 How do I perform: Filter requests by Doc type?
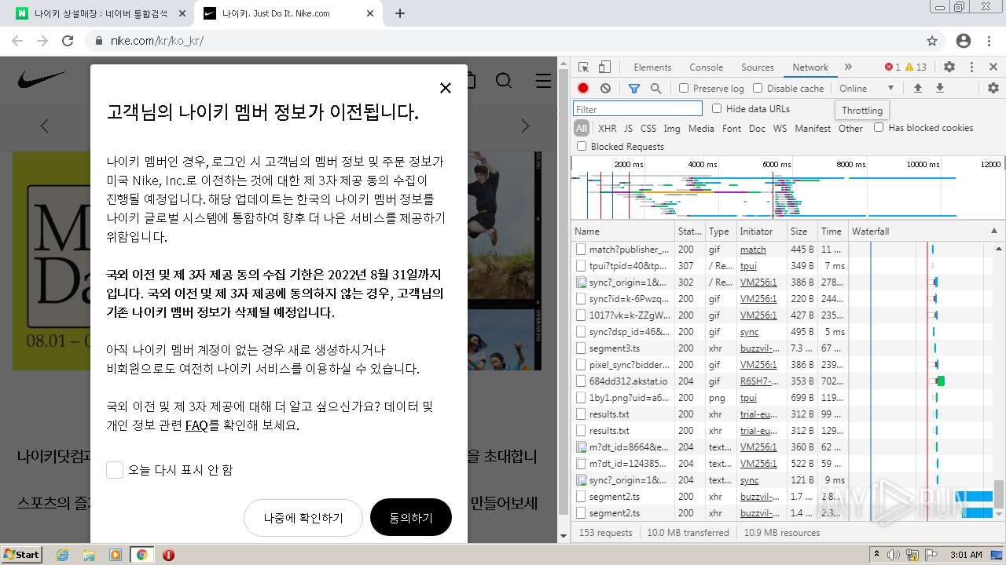click(757, 128)
